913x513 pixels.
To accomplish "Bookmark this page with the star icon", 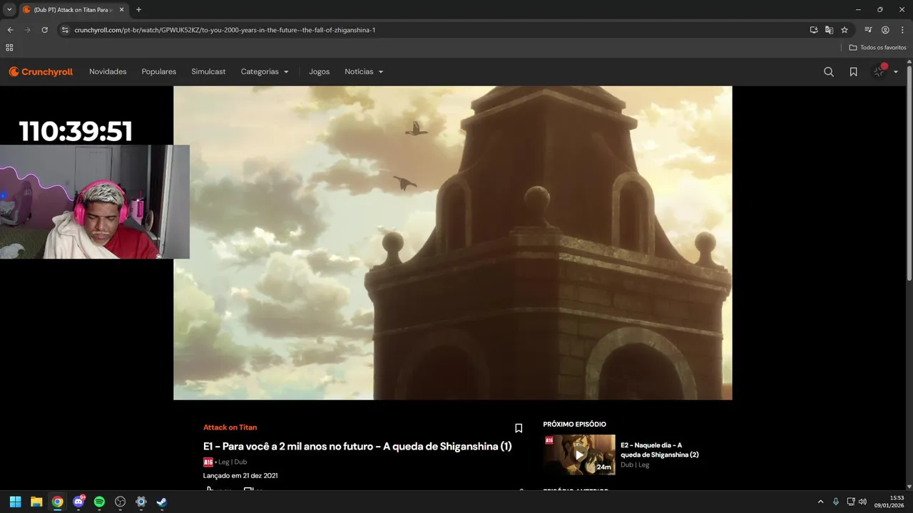I will pyautogui.click(x=845, y=30).
